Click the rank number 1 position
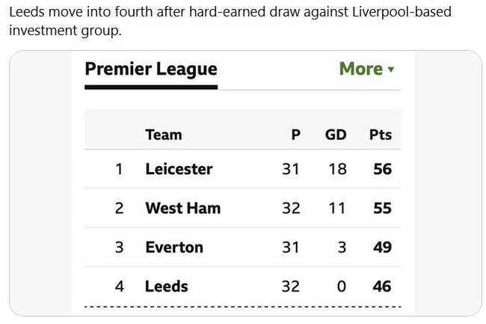486x324 pixels. coord(118,169)
